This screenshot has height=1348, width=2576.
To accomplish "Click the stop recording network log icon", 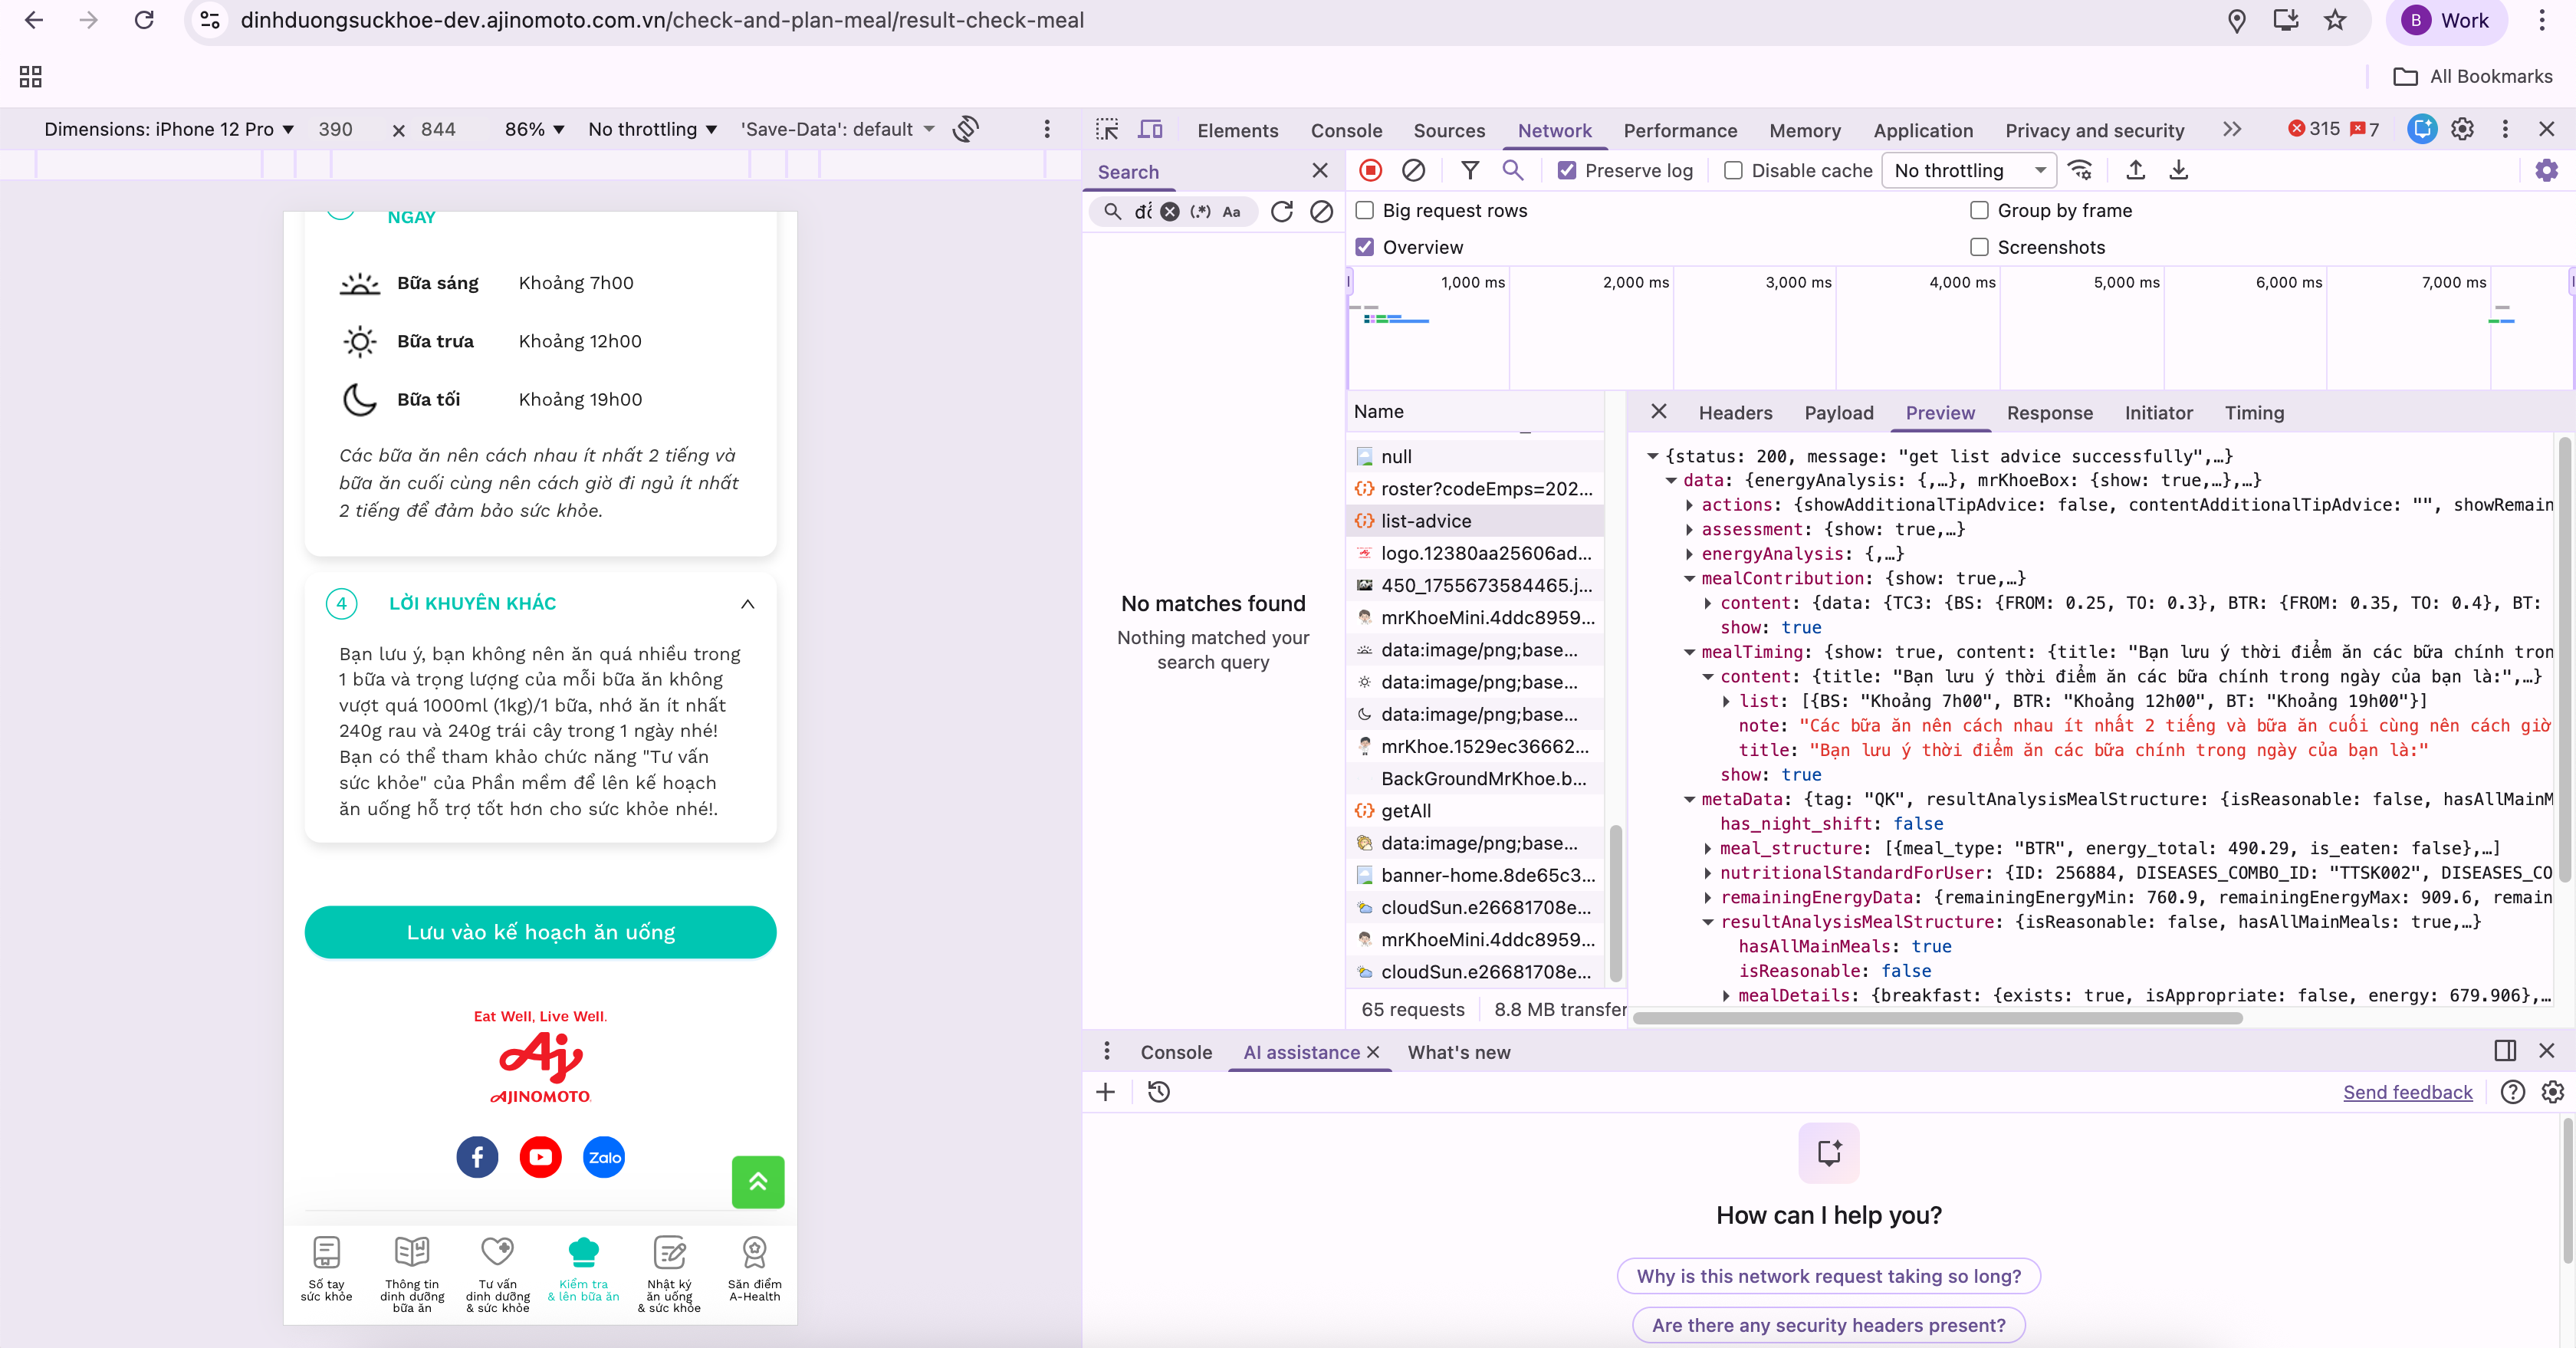I will 1370,171.
